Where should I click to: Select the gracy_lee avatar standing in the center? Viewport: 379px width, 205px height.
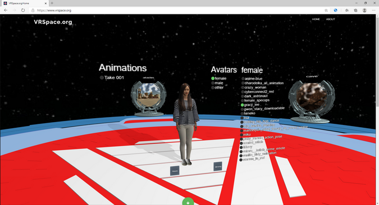[186, 124]
